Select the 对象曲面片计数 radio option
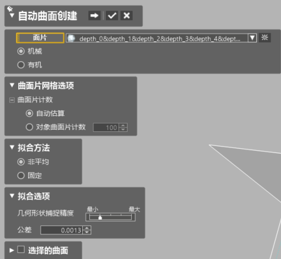The image size is (281, 259). tap(29, 127)
